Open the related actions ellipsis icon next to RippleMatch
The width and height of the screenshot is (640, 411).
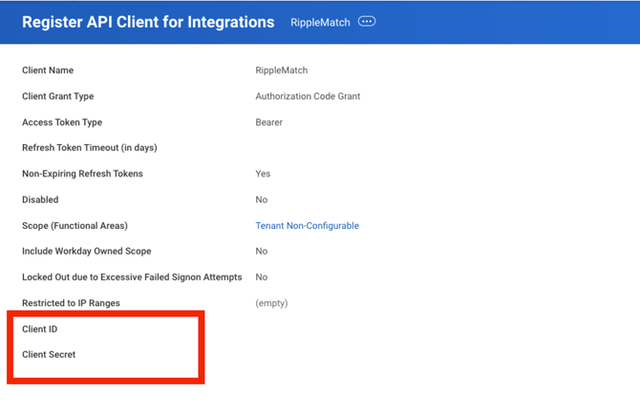pyautogui.click(x=367, y=21)
